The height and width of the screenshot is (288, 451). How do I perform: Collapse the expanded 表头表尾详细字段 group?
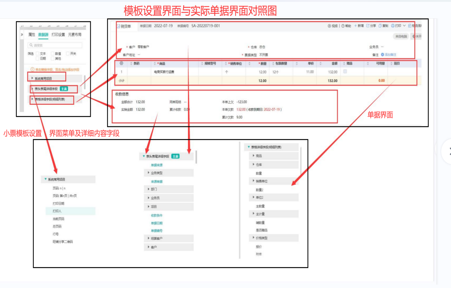(166, 156)
